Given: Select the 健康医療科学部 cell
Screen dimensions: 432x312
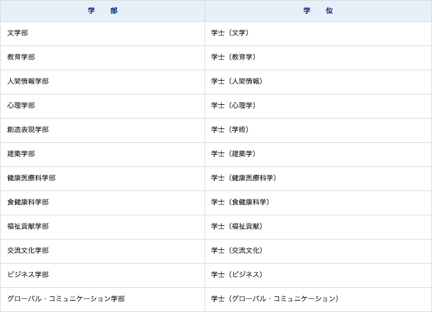Looking at the screenshot, I should click(32, 178).
